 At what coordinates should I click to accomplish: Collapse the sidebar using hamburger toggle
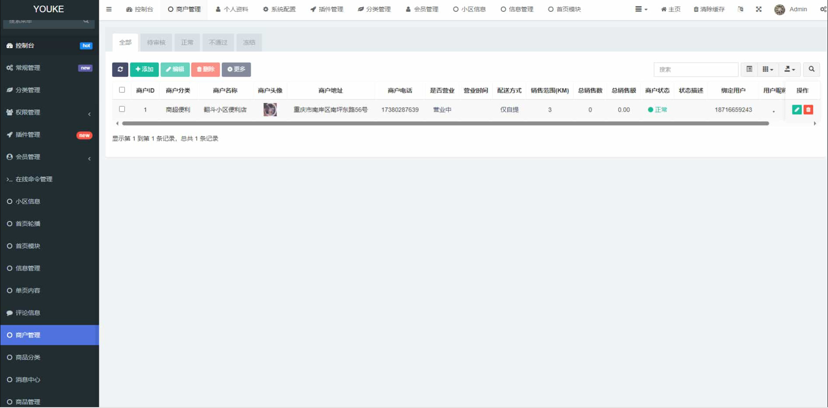109,9
